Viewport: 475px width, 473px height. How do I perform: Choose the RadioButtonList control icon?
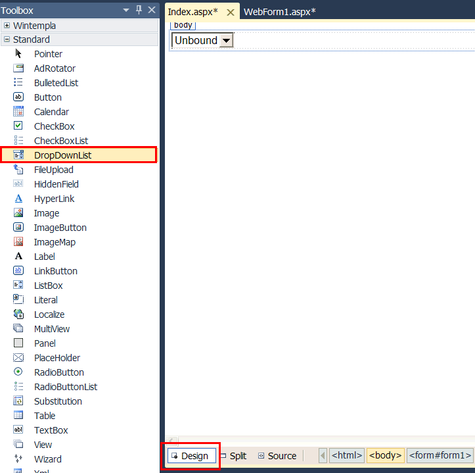[x=18, y=387]
